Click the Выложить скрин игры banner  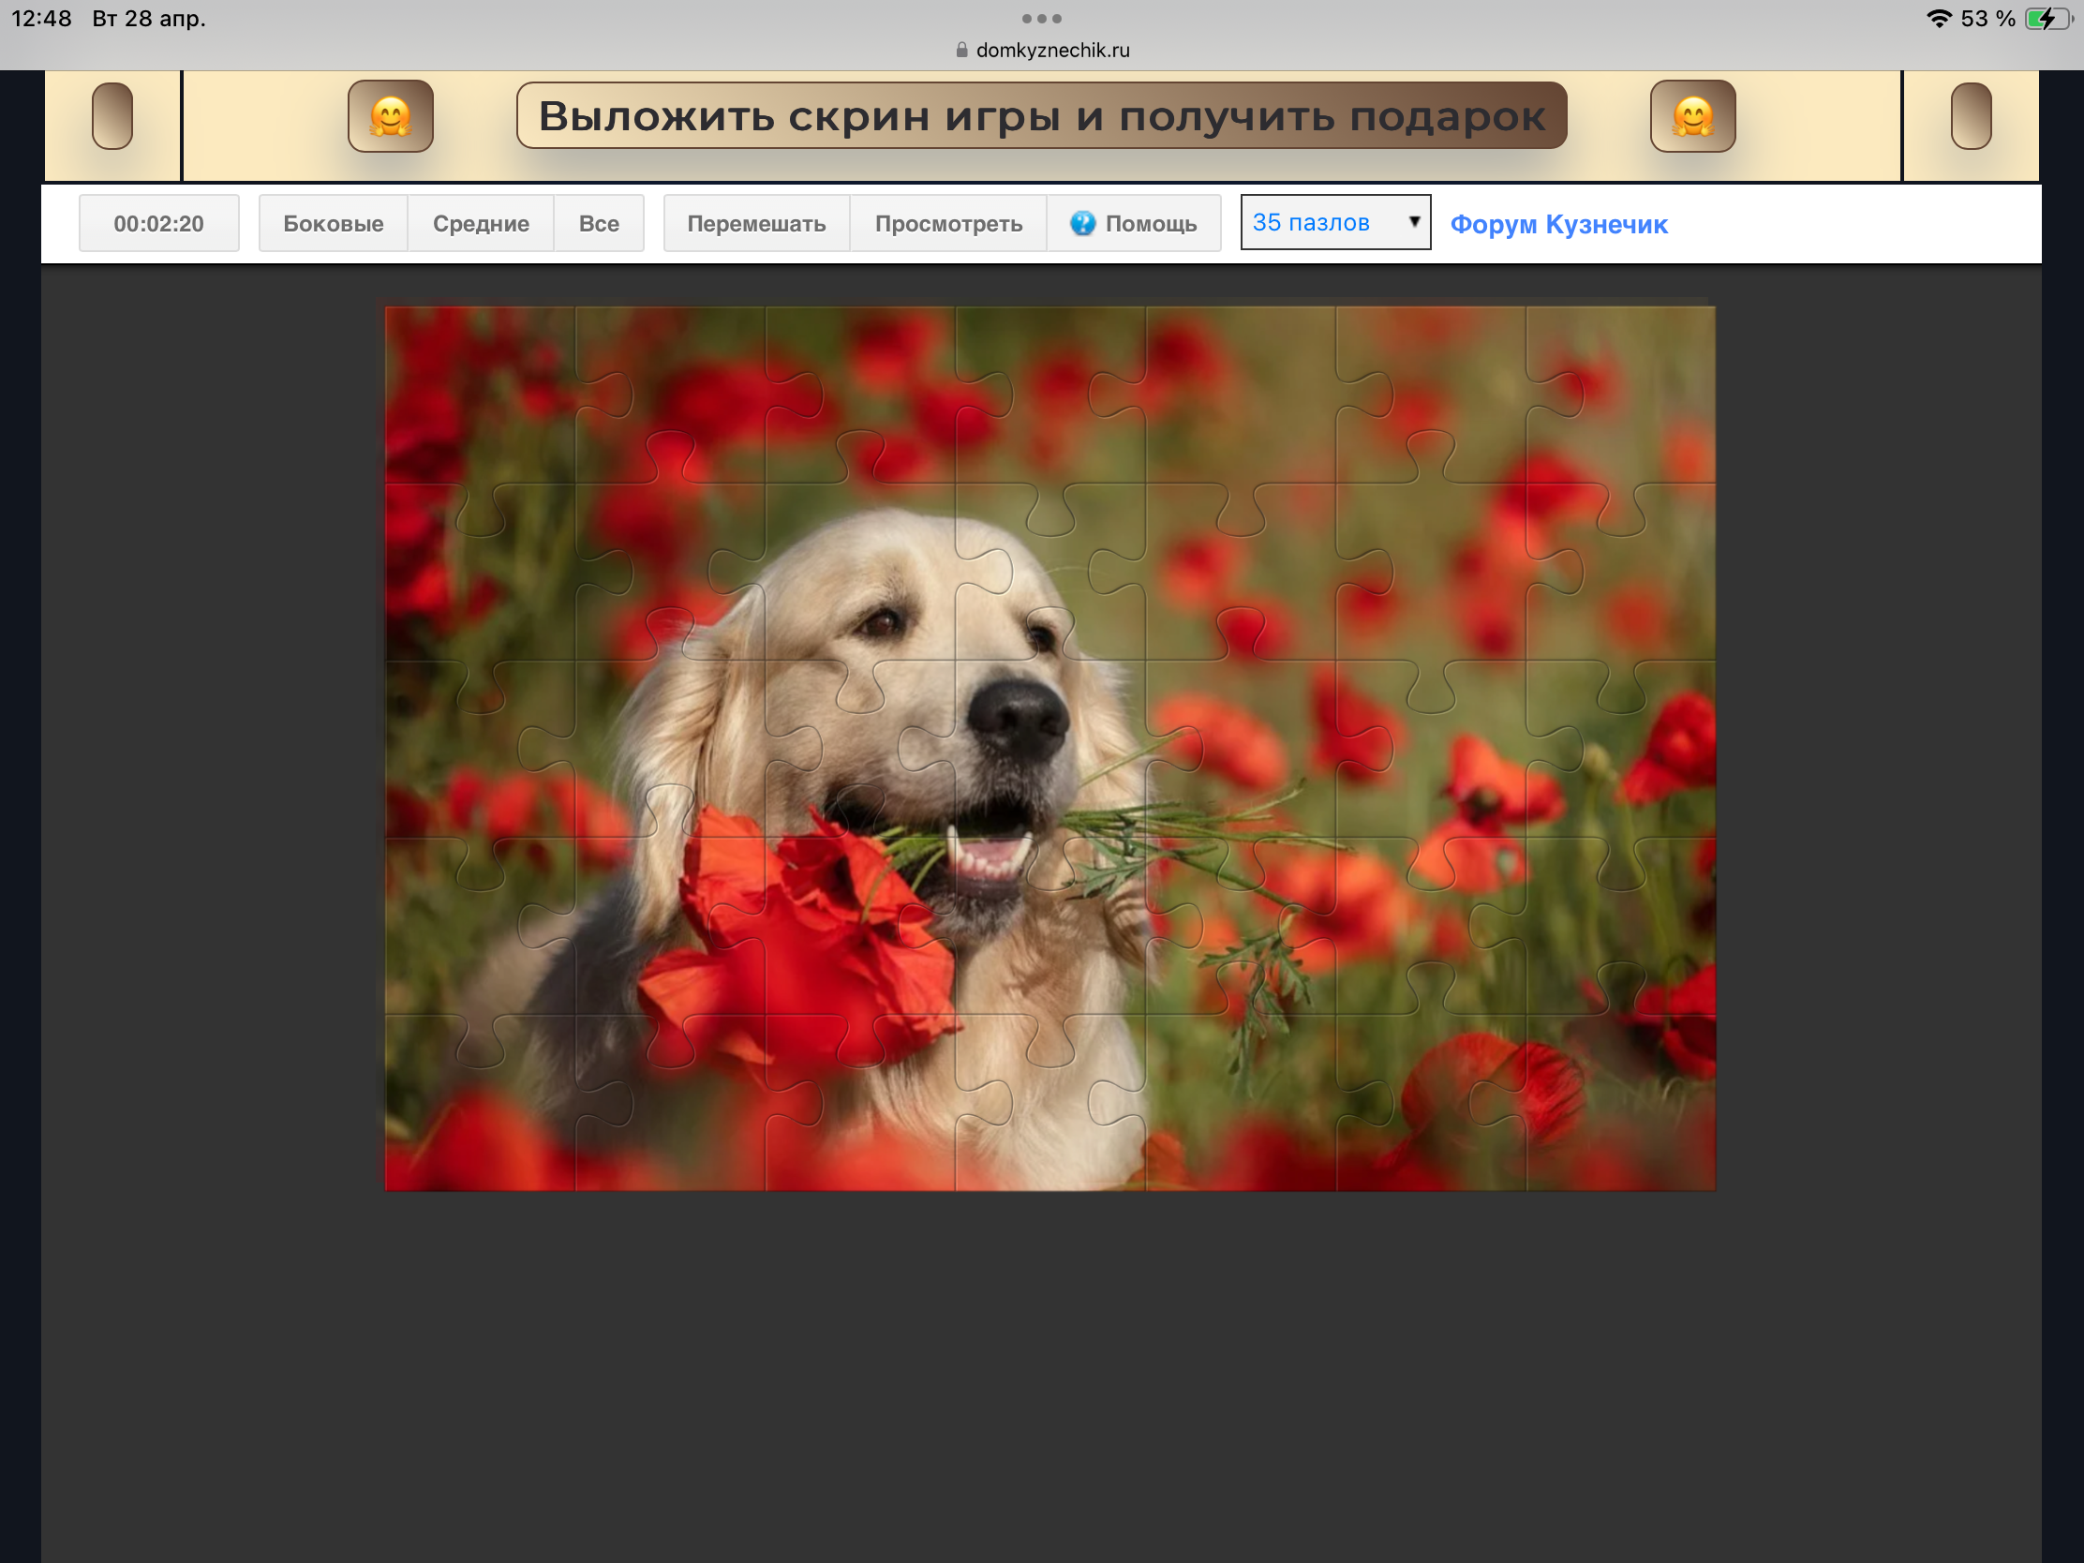[x=1041, y=117]
